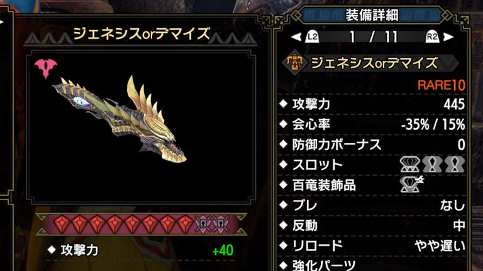Select the second decoration slot icon
Viewport: 483px width, 271px height.
tap(432, 164)
